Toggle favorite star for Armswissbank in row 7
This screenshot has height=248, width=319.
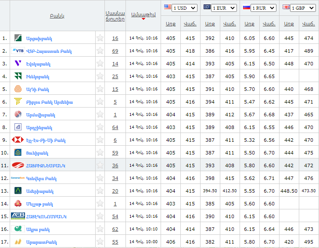(100, 115)
